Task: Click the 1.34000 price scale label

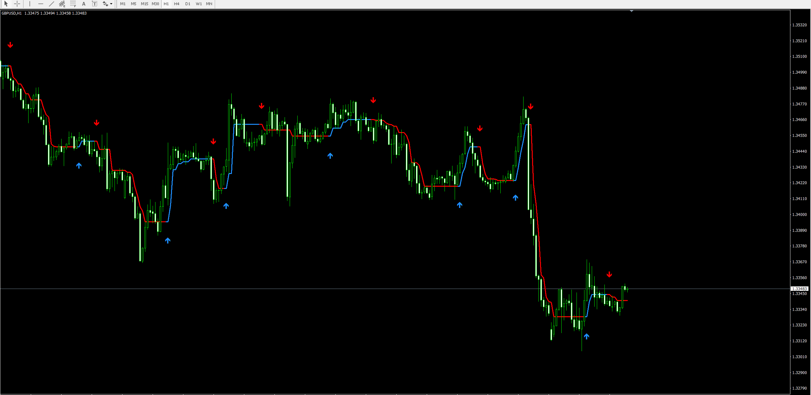Action: point(799,215)
